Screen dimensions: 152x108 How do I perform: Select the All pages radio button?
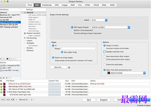[53, 46]
